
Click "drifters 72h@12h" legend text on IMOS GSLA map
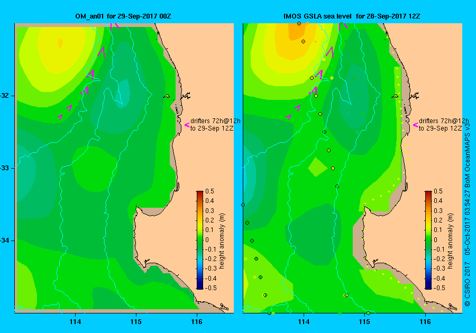point(444,121)
